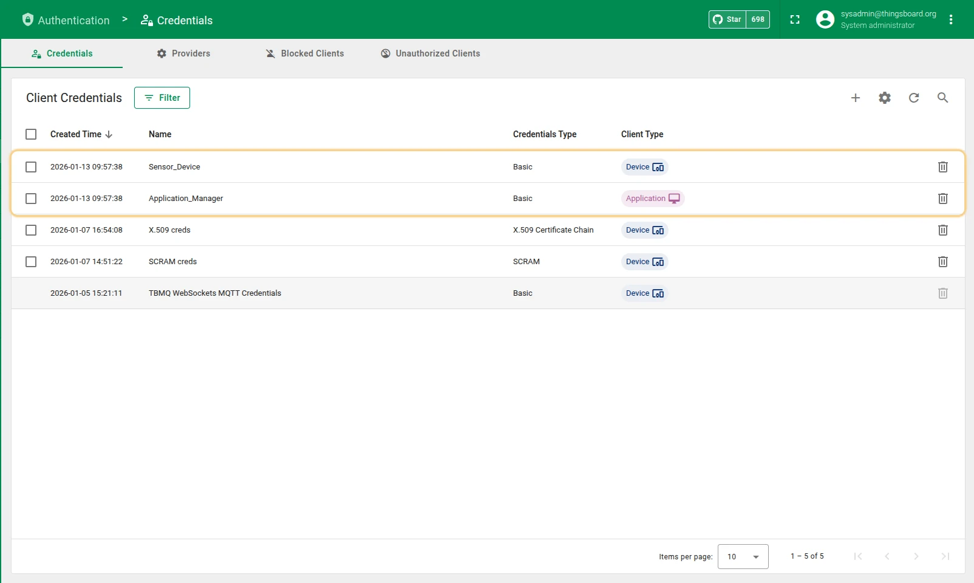The image size is (974, 583).
Task: Go to next page of results
Action: 916,556
